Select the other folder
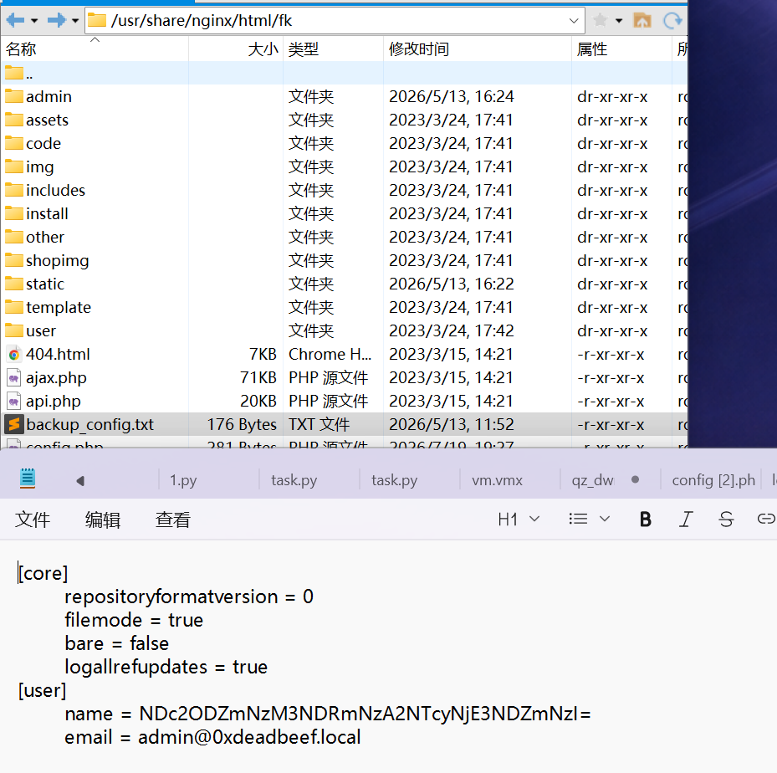 click(x=45, y=238)
